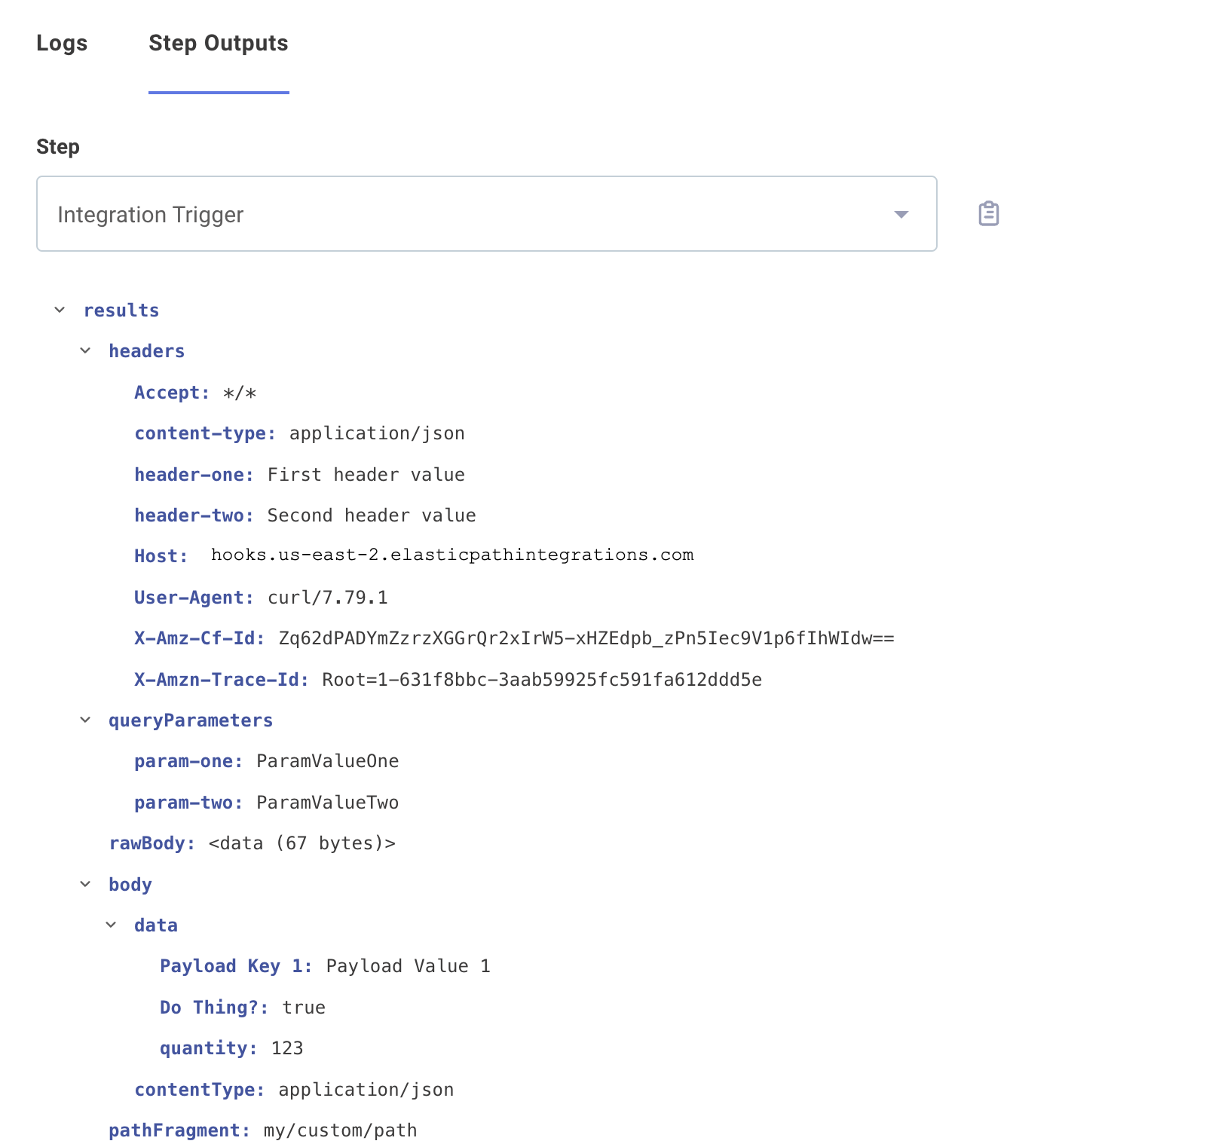This screenshot has height=1147, width=1212.
Task: Collapse the data node chevron
Action: (111, 925)
